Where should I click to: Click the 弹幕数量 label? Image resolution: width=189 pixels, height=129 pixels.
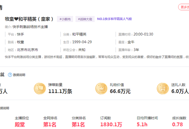(55, 85)
